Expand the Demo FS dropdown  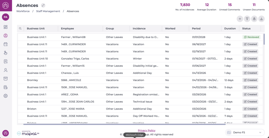245,132
